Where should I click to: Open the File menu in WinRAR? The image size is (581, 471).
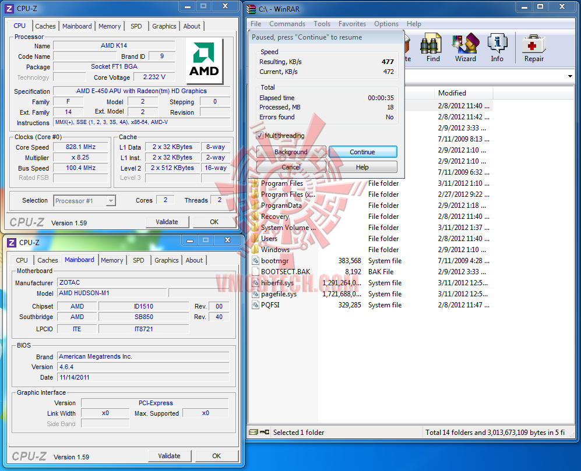click(x=256, y=24)
